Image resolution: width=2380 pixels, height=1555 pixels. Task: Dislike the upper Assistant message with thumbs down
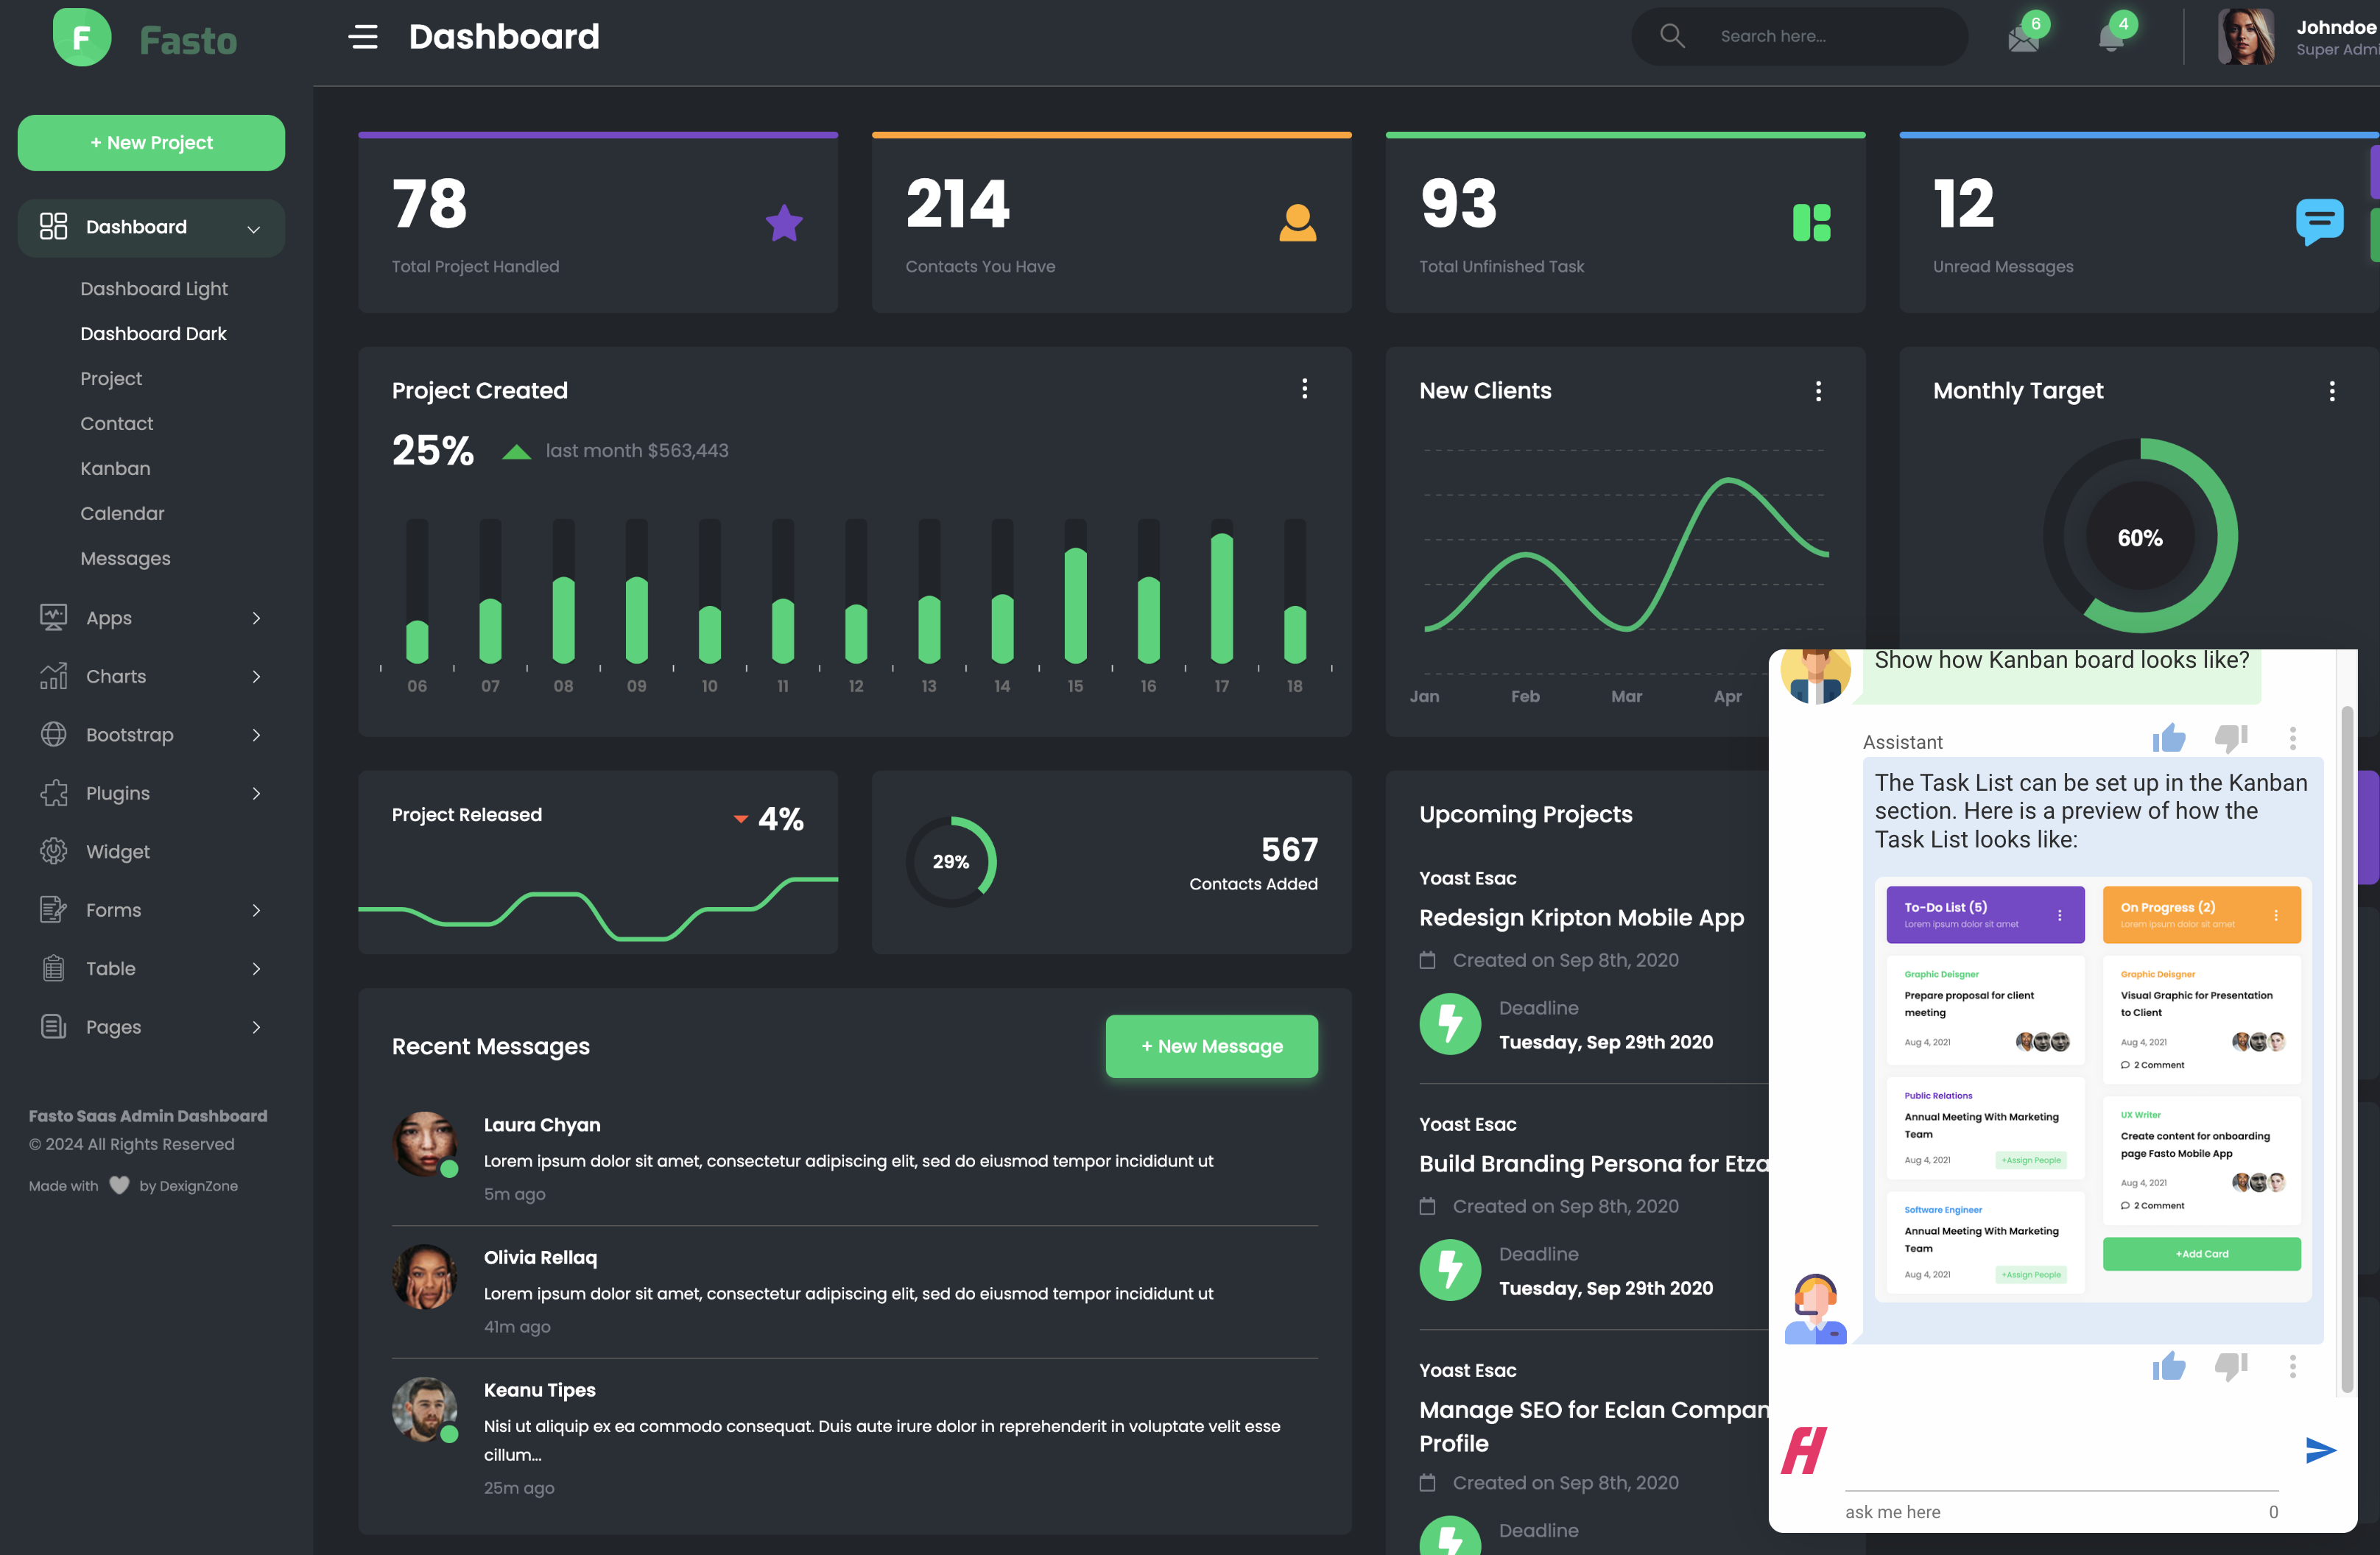2231,739
